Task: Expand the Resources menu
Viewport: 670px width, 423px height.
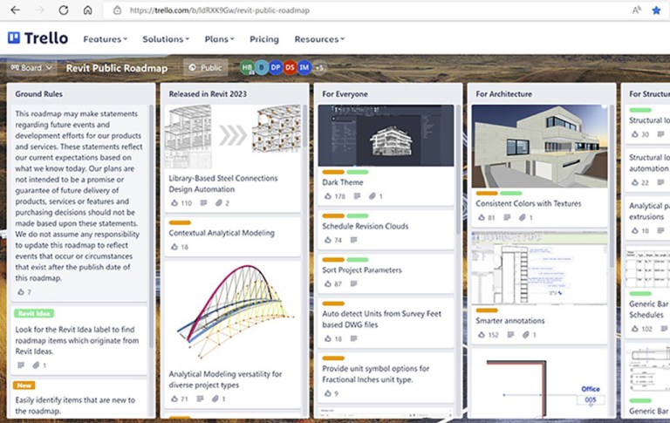Action: (x=319, y=39)
